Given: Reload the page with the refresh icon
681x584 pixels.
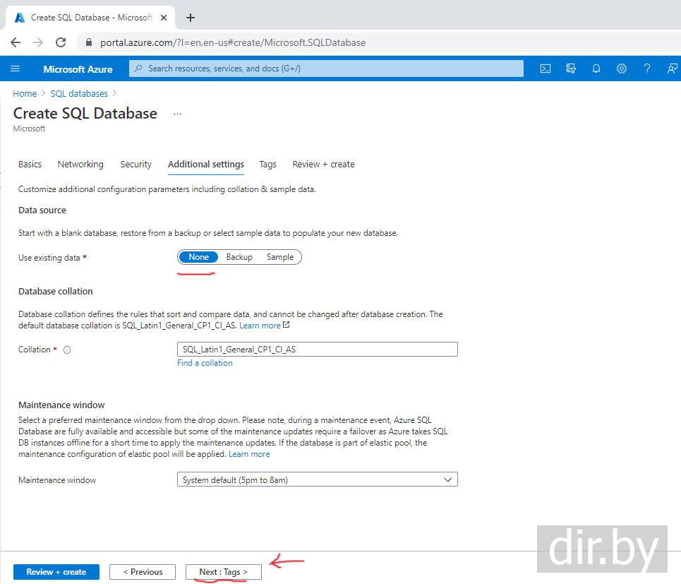Looking at the screenshot, I should (x=61, y=42).
